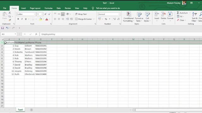Align text to top of cell

(55, 14)
